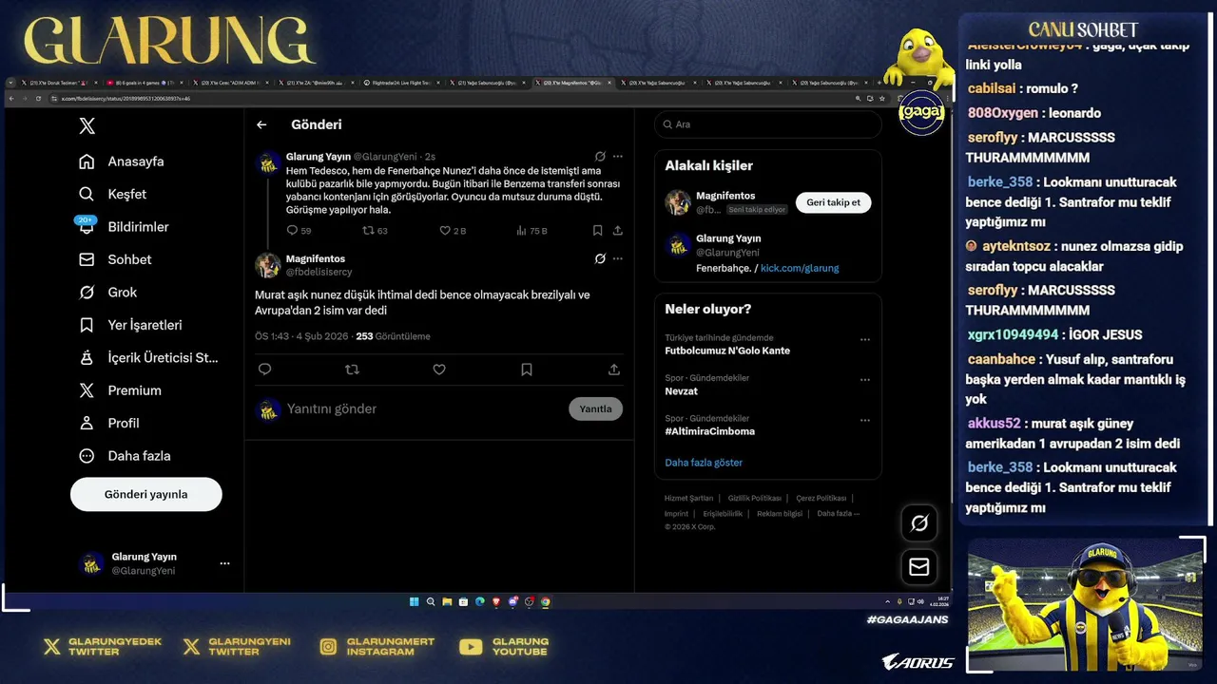Open Futbolcumuz N'Golo Kante trend
The image size is (1217, 684).
coord(727,351)
